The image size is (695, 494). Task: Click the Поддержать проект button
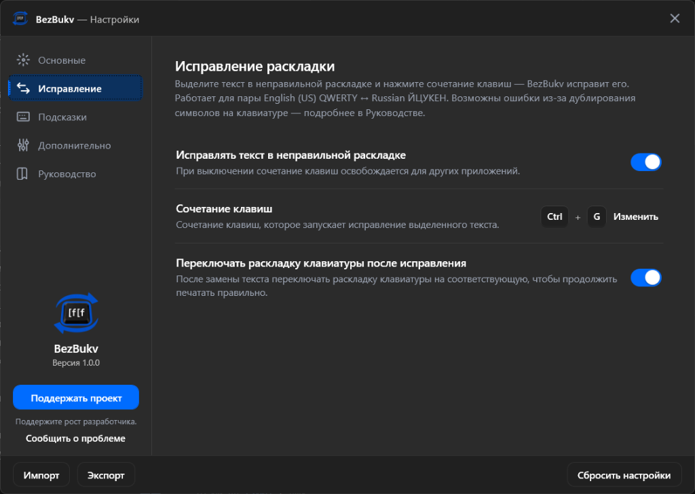76,398
